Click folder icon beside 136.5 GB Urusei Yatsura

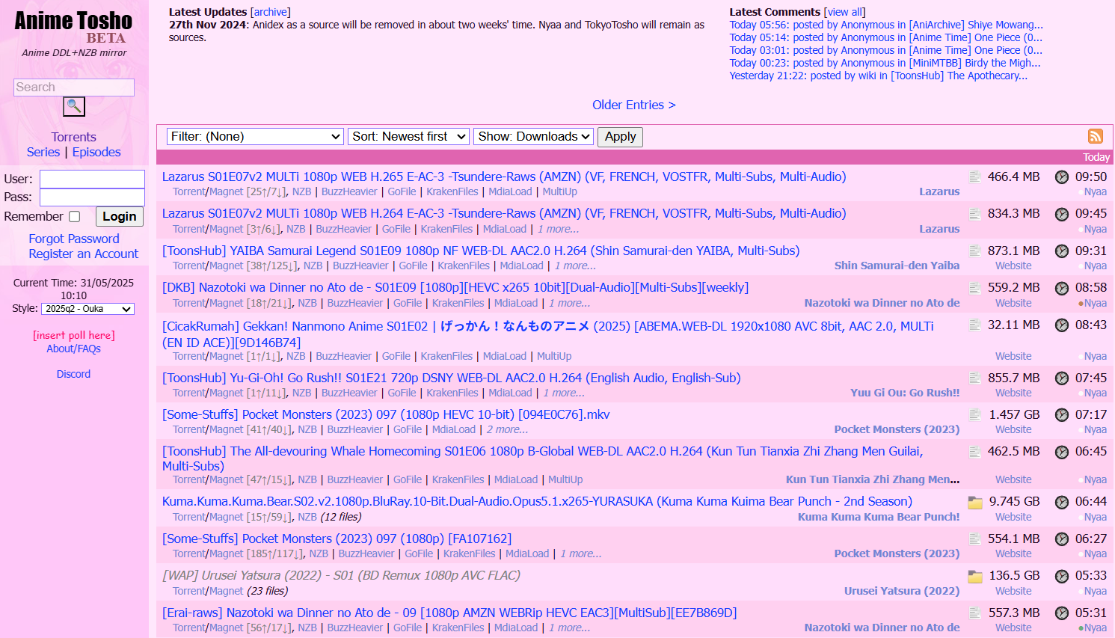tap(975, 576)
